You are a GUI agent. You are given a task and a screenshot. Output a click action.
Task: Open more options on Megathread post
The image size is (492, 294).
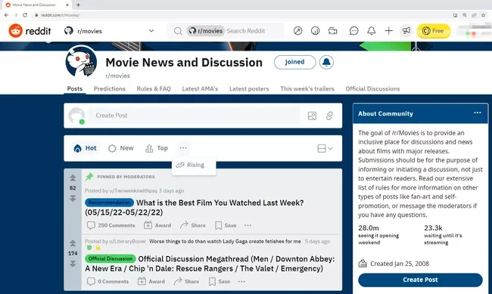point(241,281)
